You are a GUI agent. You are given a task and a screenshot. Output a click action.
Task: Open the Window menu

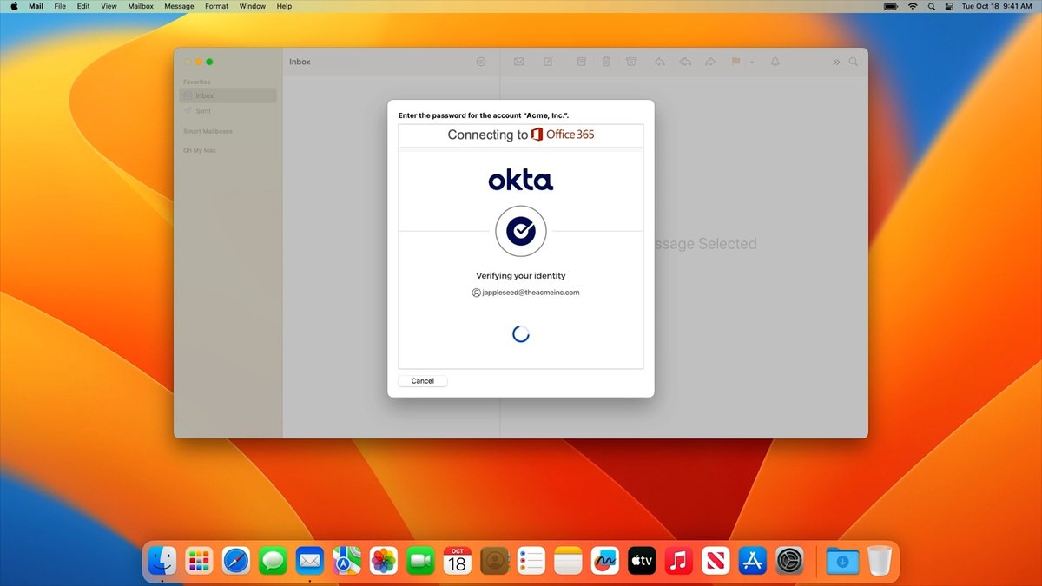(x=253, y=6)
